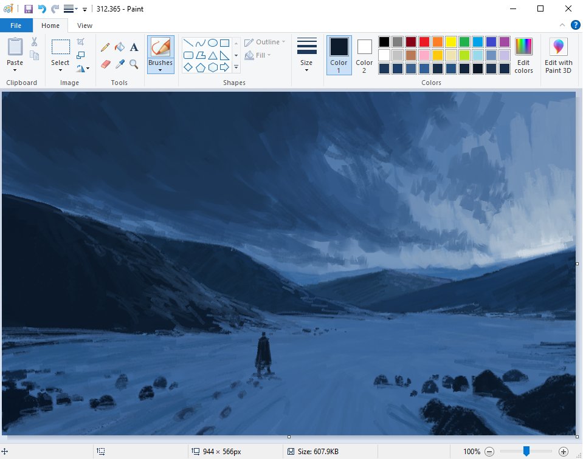Zoom in with the plus button

tap(564, 452)
